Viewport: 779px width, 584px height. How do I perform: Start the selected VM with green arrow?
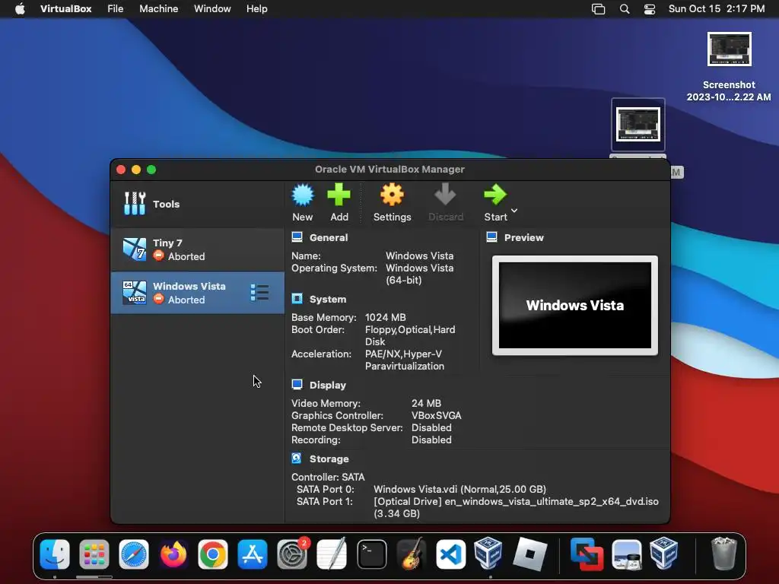tap(494, 195)
